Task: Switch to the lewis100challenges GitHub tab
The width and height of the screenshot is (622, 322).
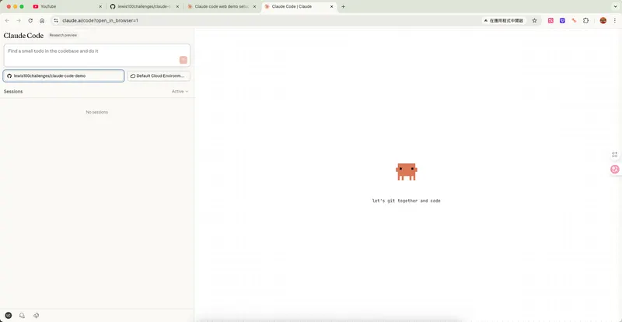Action: 144,7
